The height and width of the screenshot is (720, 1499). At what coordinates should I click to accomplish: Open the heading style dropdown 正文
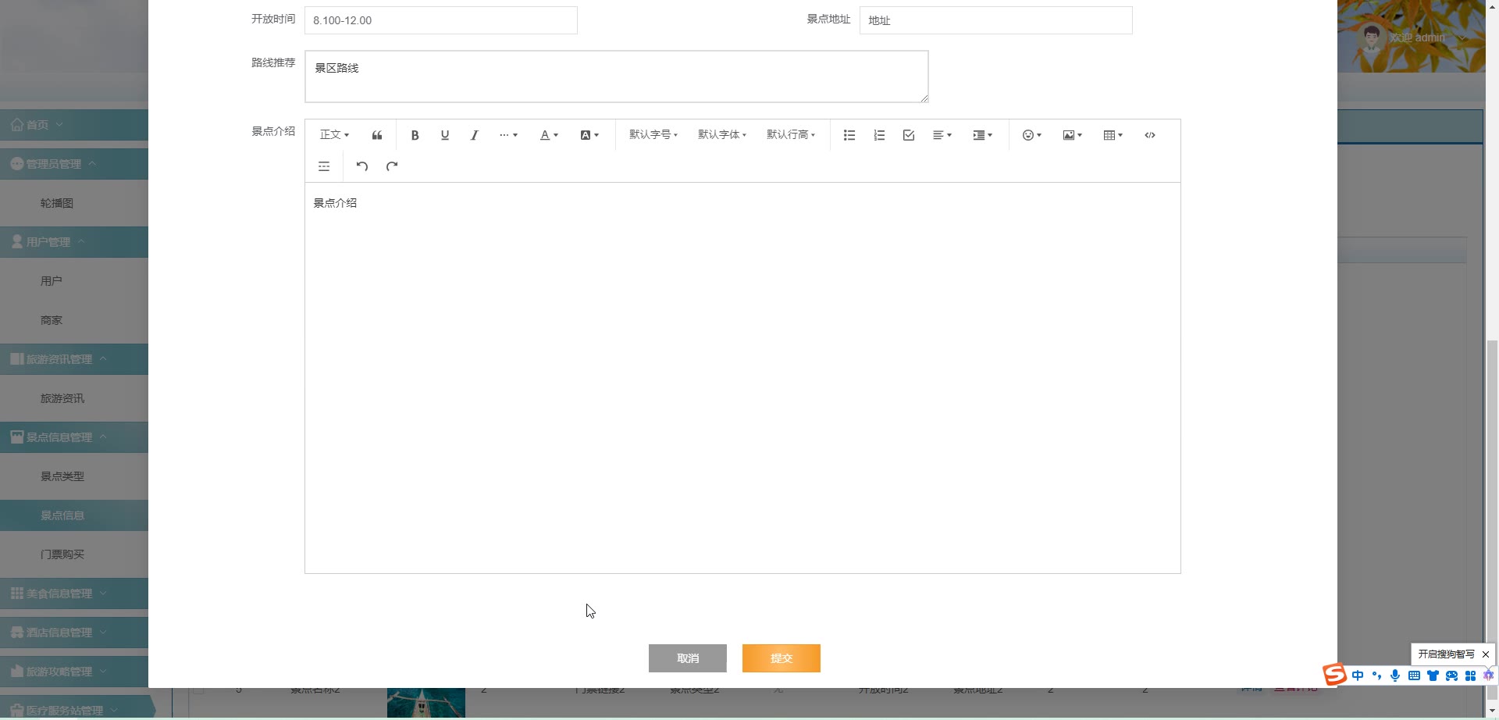point(334,135)
